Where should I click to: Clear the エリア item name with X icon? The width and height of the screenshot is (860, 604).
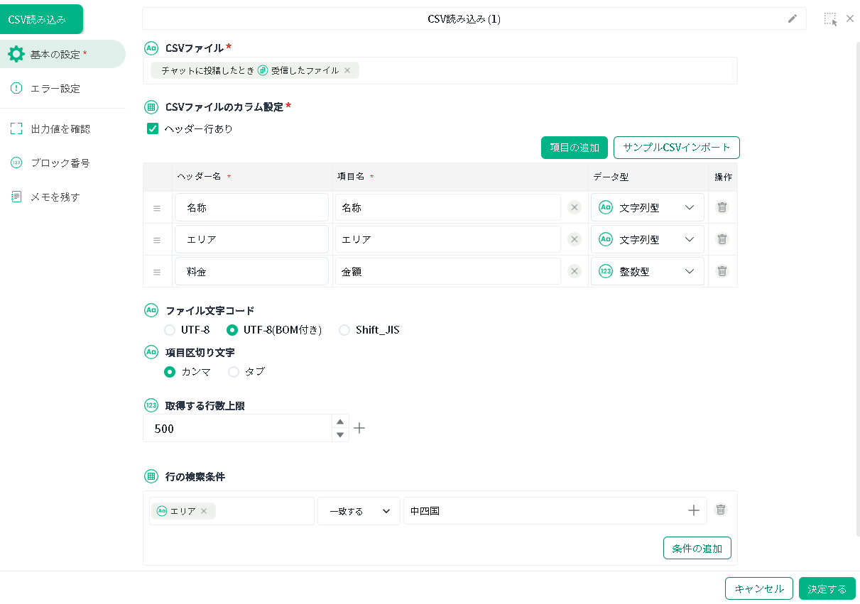pyautogui.click(x=575, y=239)
